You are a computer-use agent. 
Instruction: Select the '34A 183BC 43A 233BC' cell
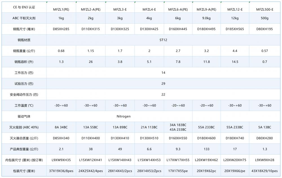click(178, 127)
